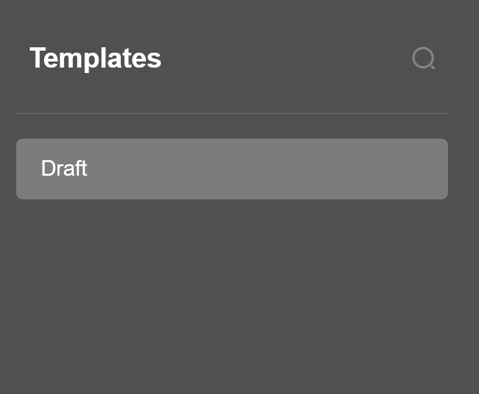Select the Draft template

click(232, 169)
